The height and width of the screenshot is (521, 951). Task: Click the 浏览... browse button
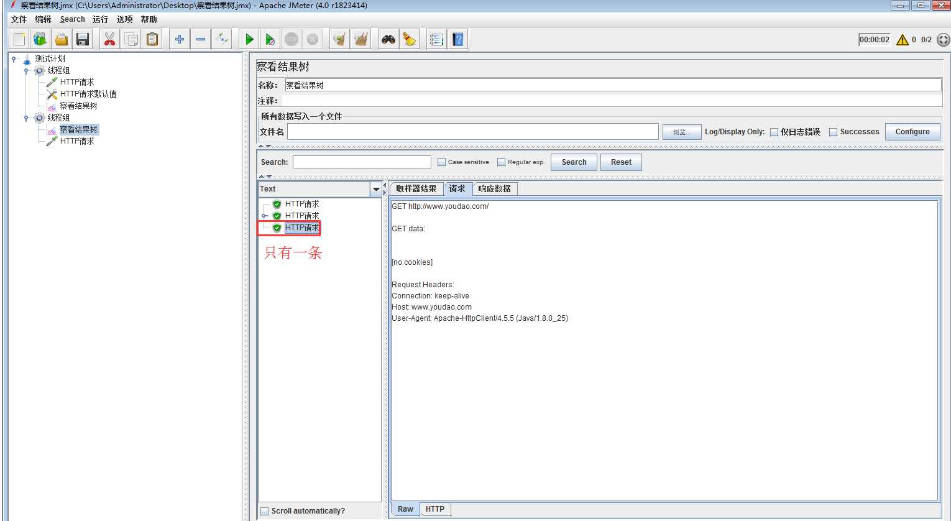click(x=682, y=132)
